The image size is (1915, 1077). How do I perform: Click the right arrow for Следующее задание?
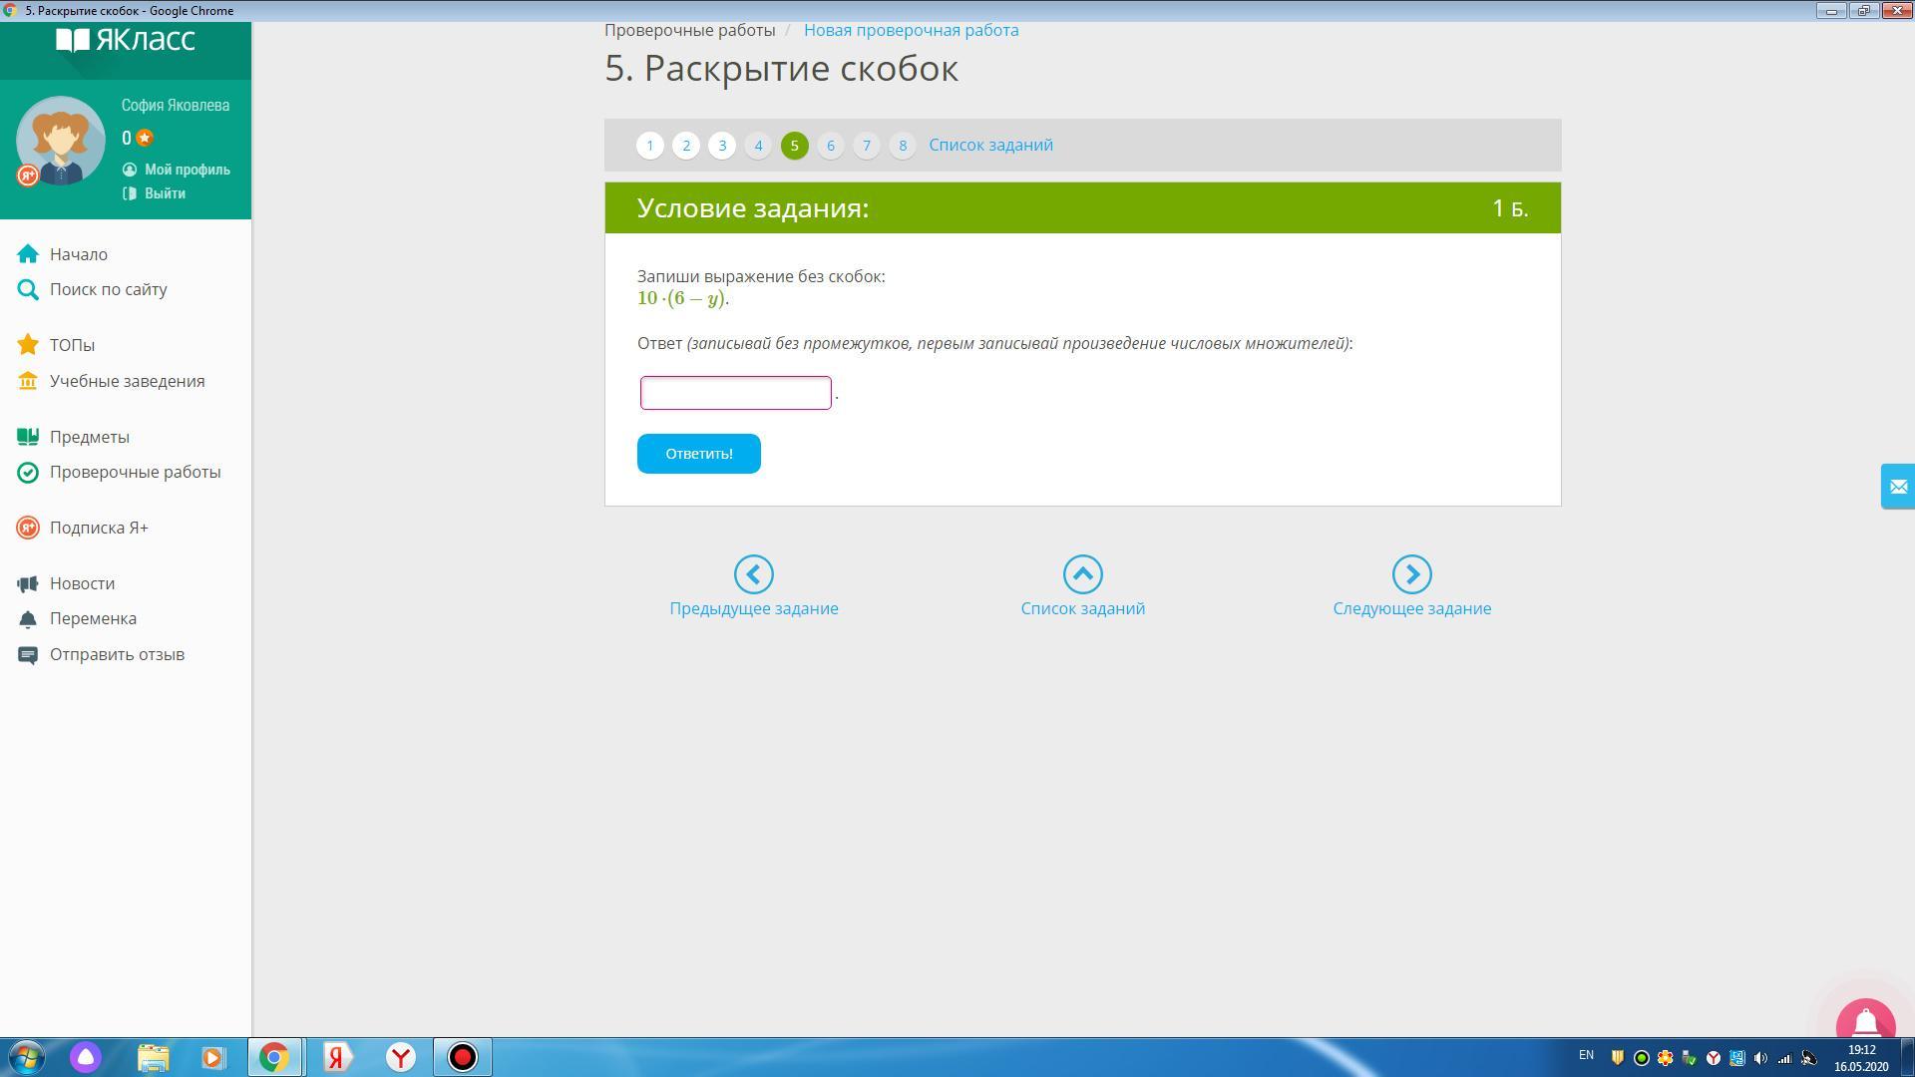(1411, 574)
